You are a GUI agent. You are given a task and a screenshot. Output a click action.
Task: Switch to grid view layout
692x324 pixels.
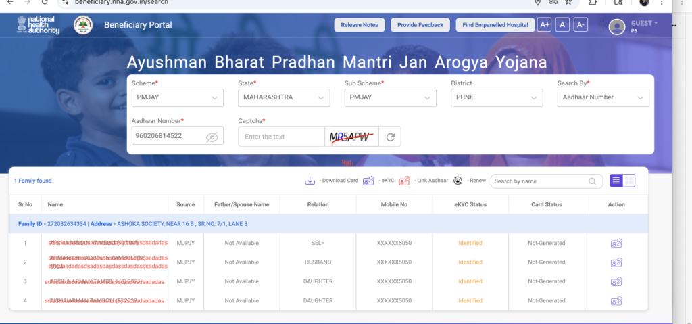(x=629, y=181)
